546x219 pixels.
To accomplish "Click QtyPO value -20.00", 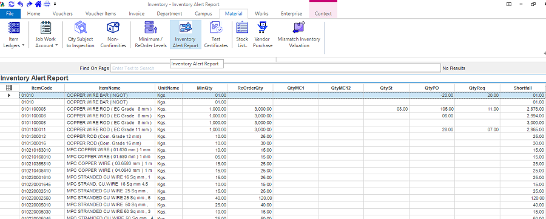I will [432, 96].
